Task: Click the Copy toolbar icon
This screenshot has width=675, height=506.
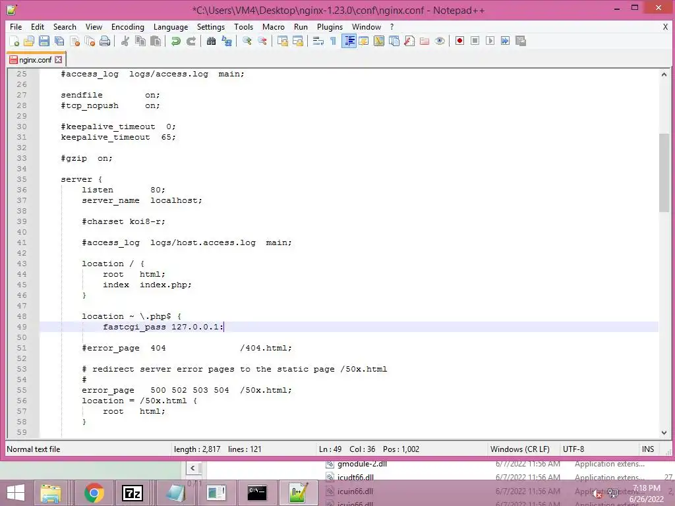Action: coord(140,41)
